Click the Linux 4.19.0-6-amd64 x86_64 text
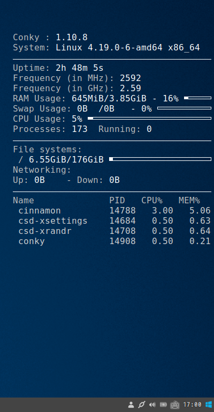 pyautogui.click(x=128, y=48)
